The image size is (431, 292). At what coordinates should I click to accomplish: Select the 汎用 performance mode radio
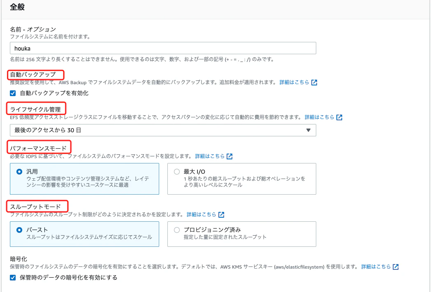19,172
